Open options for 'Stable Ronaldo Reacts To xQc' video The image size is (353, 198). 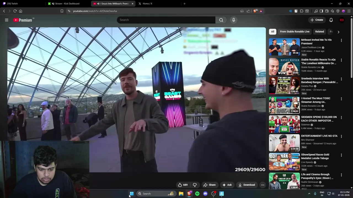[x=341, y=60]
